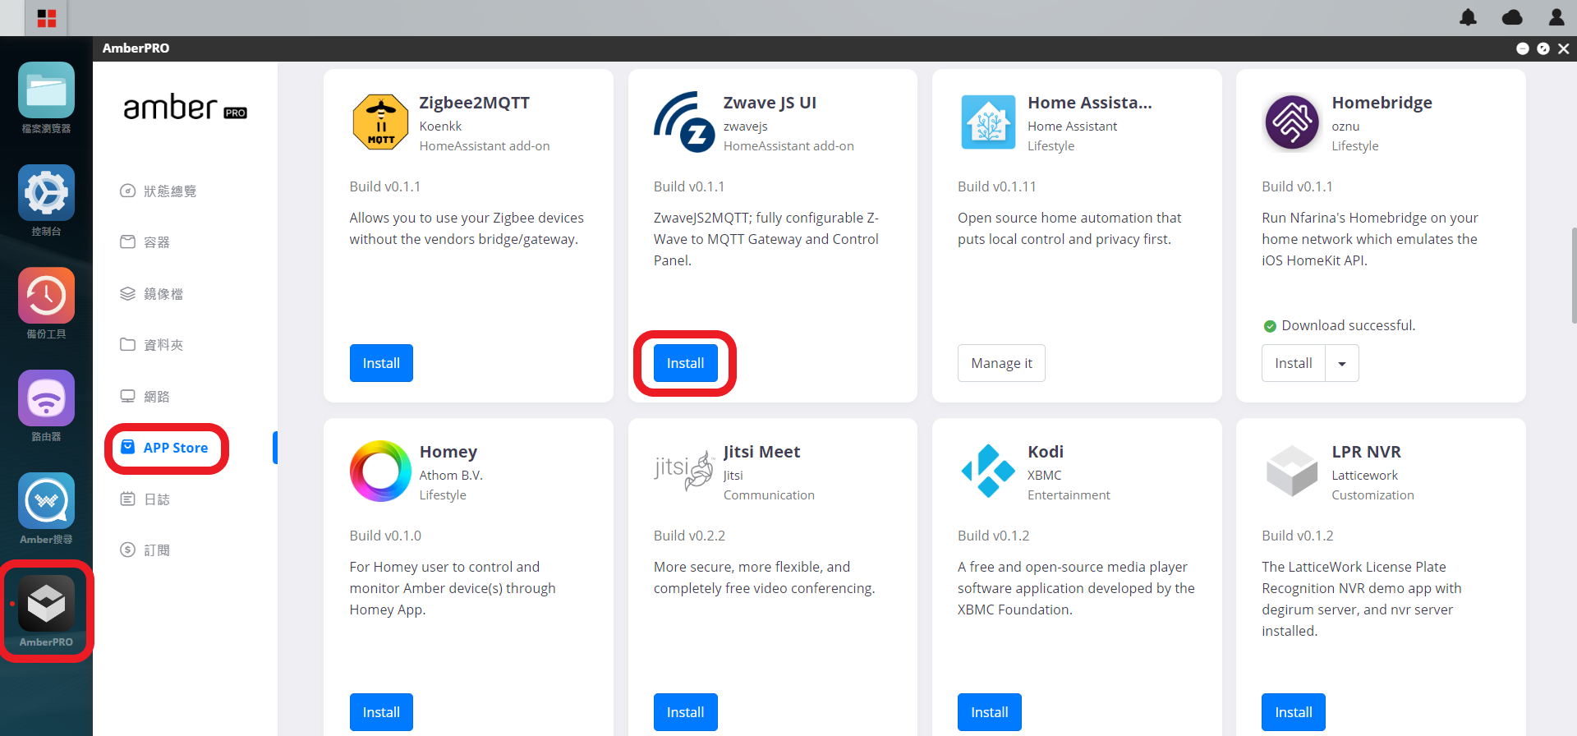The height and width of the screenshot is (736, 1577).
Task: Install Jitsi Meet
Action: tap(685, 712)
